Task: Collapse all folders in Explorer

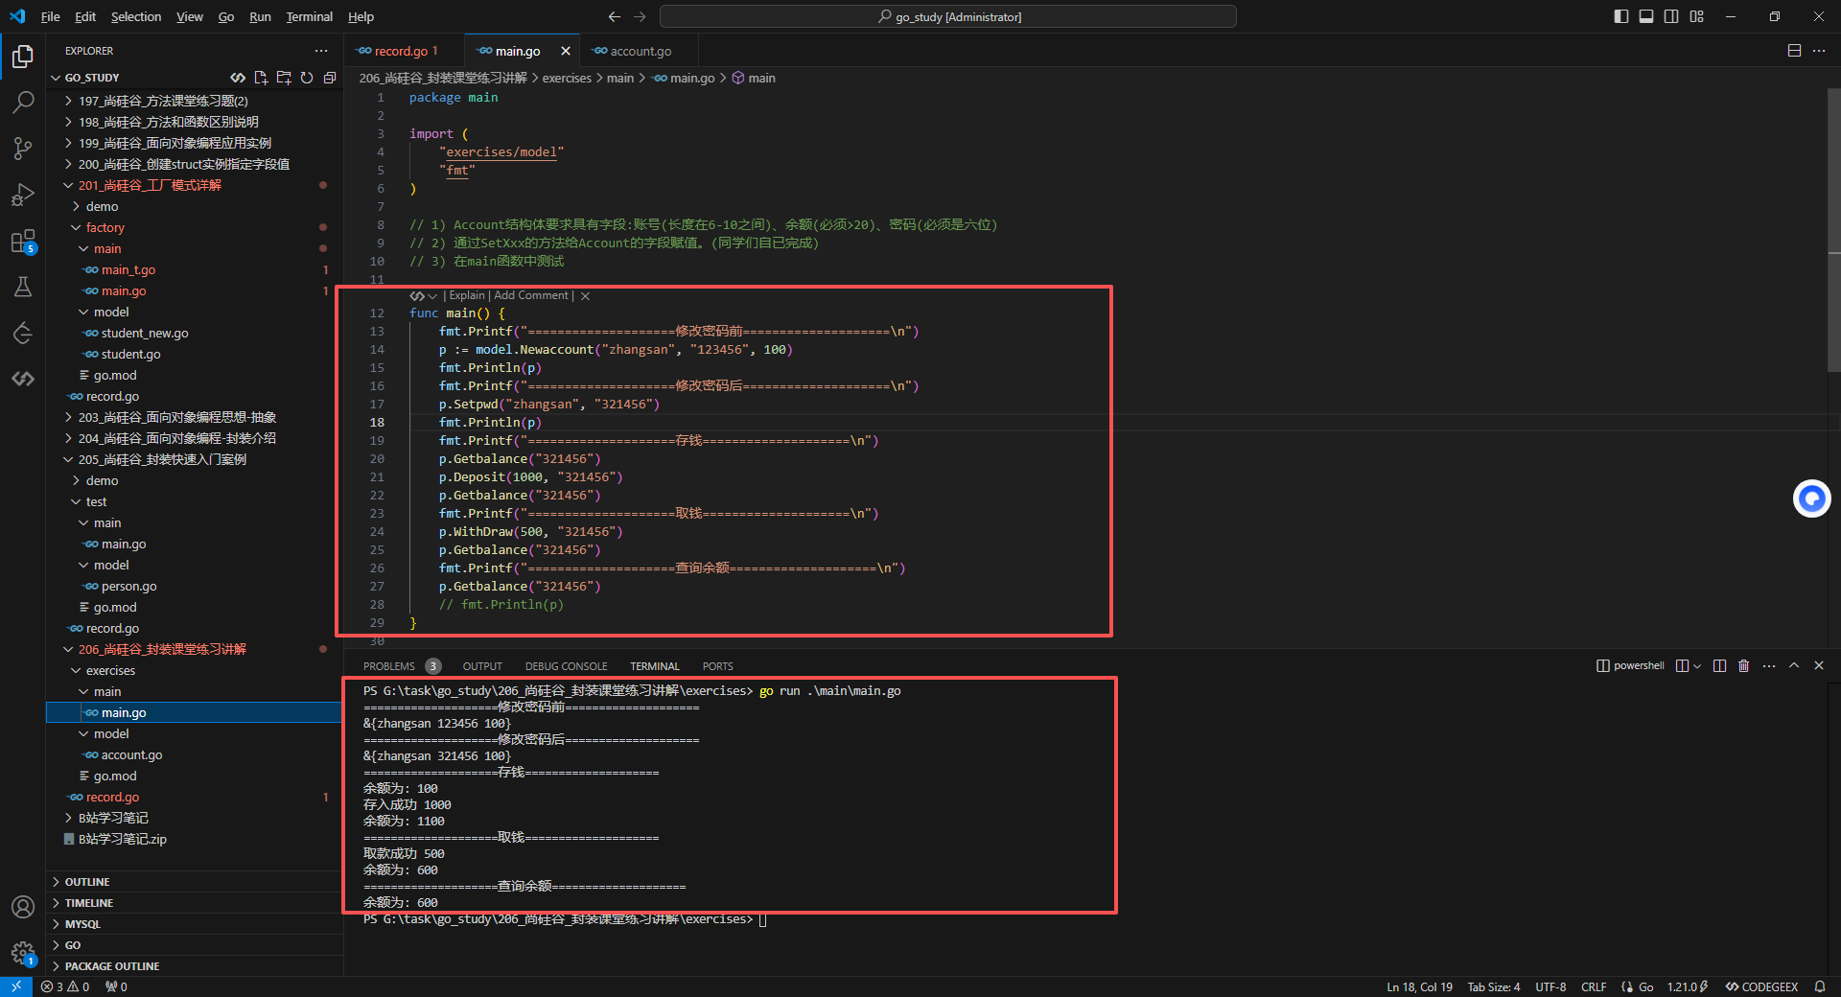Action: pos(330,78)
